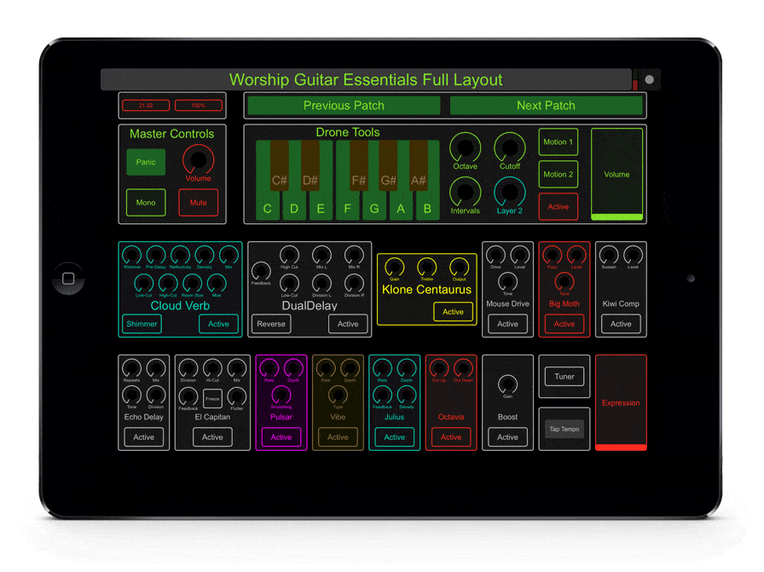Enable Reverse on the DualDelay
This screenshot has width=764, height=572.
pyautogui.click(x=271, y=324)
